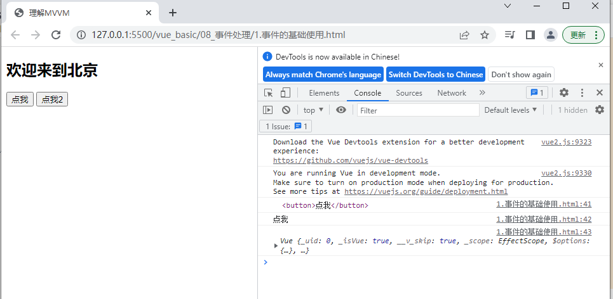
Task: Open DevTools settings gear icon
Action: (563, 93)
